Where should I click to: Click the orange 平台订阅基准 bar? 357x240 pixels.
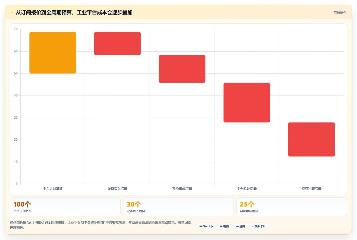click(x=53, y=53)
